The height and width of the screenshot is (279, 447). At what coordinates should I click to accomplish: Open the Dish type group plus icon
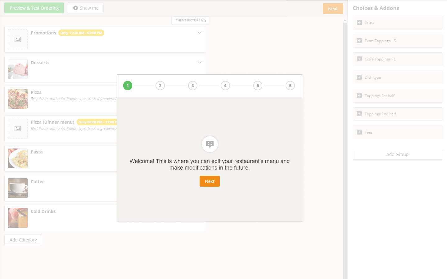point(359,77)
